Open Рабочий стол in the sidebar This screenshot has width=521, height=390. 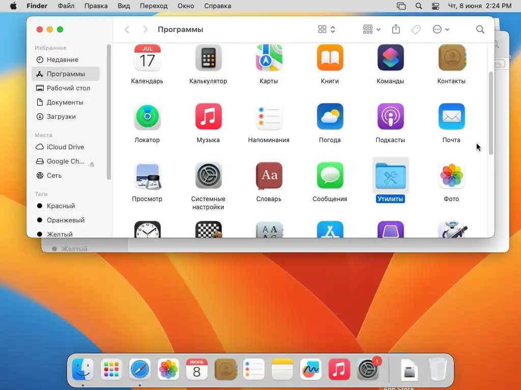click(x=66, y=88)
